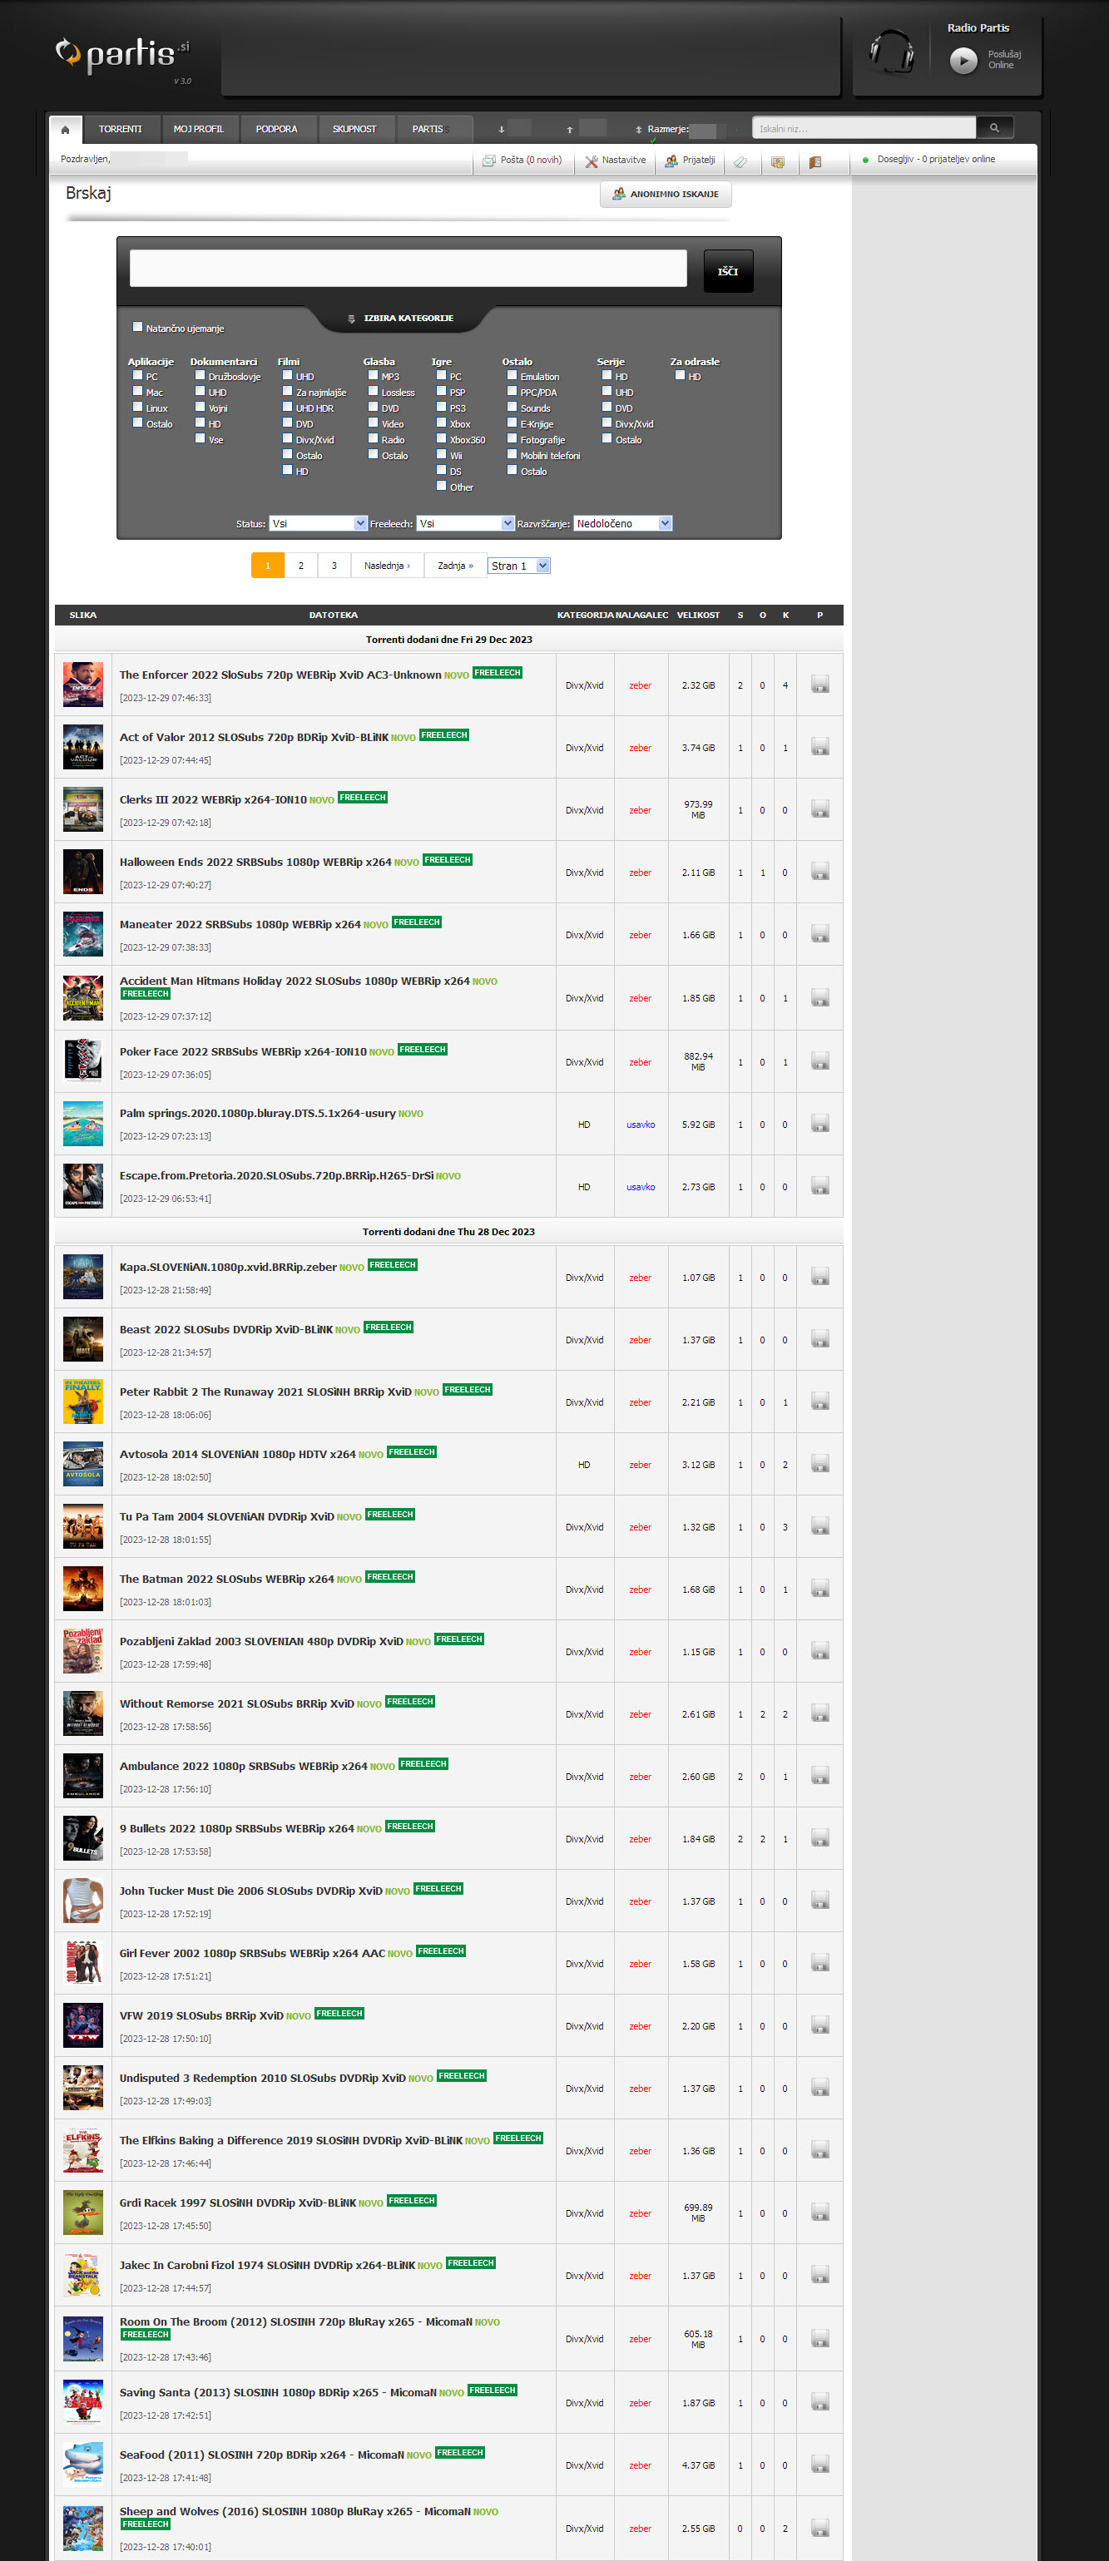Open Prijatelji friends icon
The height and width of the screenshot is (2561, 1109).
pos(671,161)
